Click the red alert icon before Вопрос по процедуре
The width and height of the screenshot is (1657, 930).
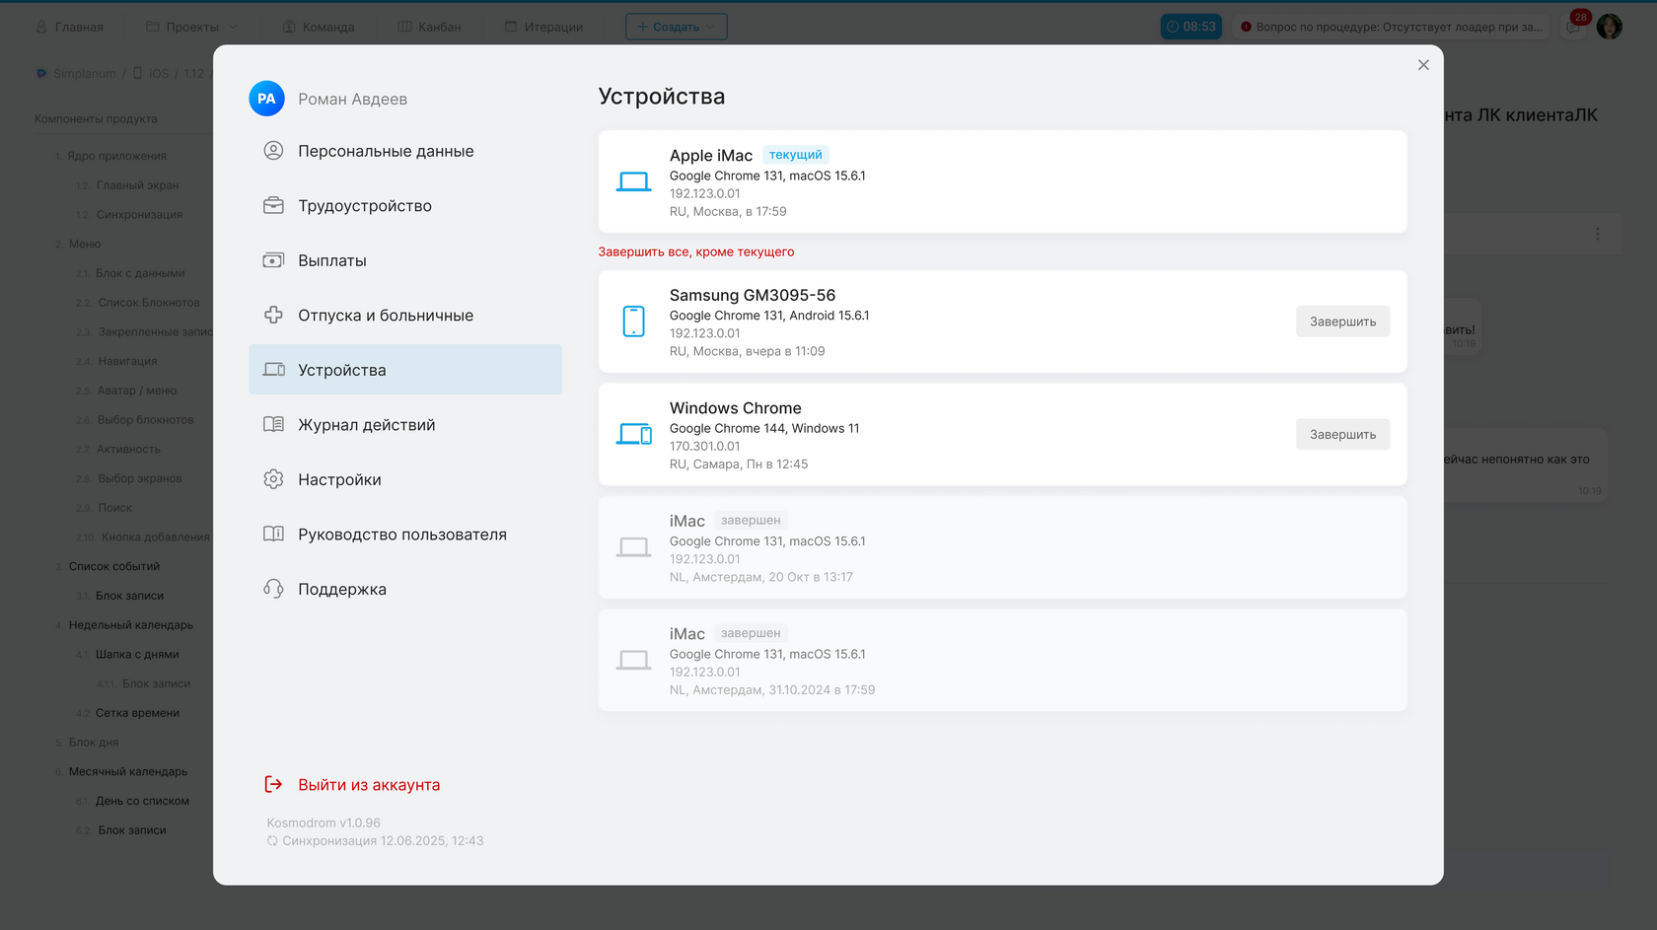pyautogui.click(x=1246, y=27)
